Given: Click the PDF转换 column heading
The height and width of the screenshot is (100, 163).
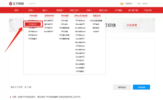Looking at the screenshot, I should 33,16.
